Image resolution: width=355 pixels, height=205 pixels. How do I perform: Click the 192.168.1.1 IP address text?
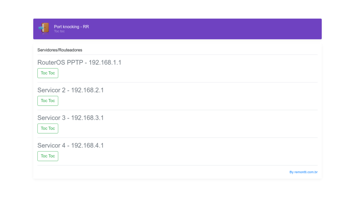pos(105,62)
